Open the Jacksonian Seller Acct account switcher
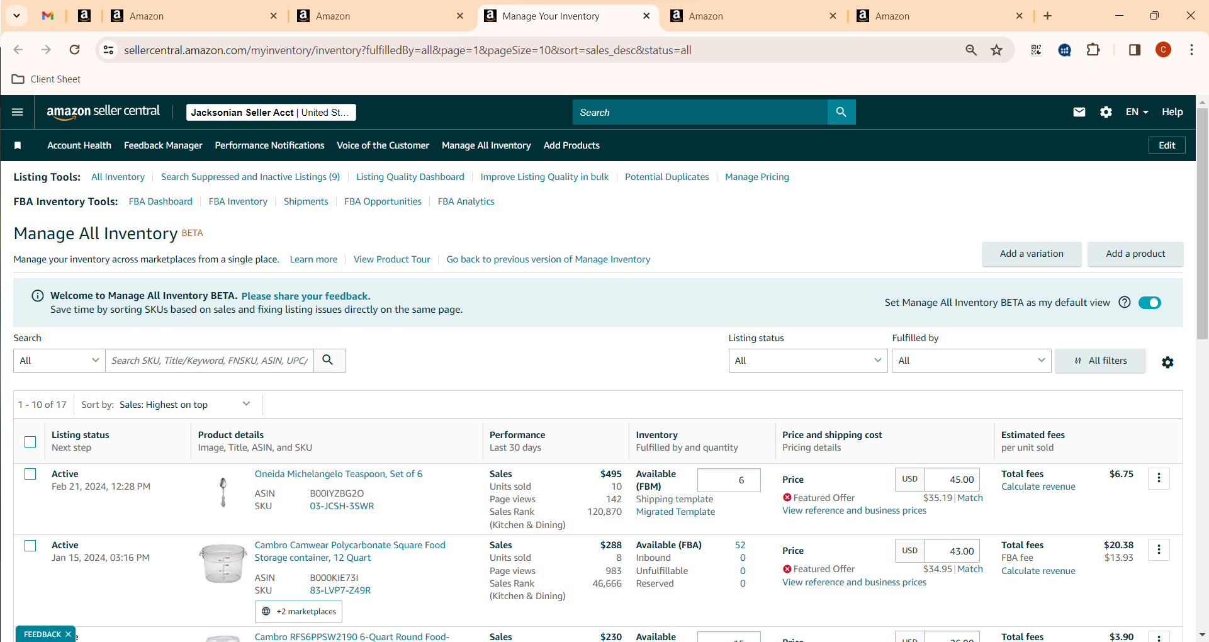The image size is (1209, 642). 271,112
